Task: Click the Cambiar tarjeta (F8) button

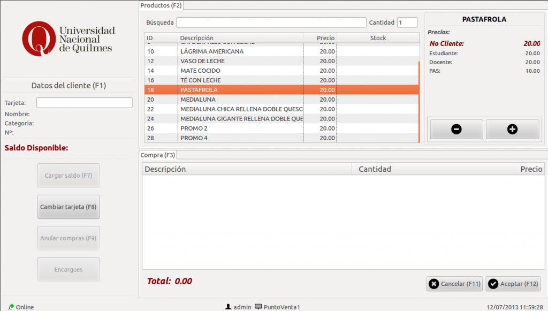Action: pos(68,207)
